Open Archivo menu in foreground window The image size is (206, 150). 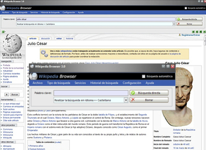(38, 83)
